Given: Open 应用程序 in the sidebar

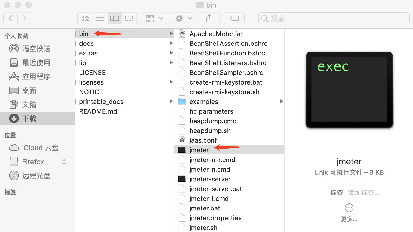Looking at the screenshot, I should (37, 77).
